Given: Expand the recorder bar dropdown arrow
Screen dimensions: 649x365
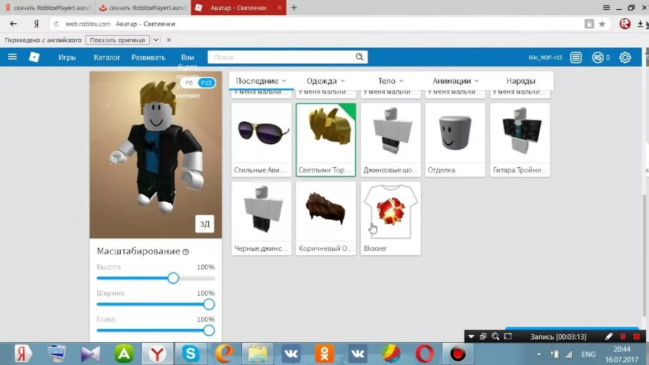Looking at the screenshot, I should point(471,336).
